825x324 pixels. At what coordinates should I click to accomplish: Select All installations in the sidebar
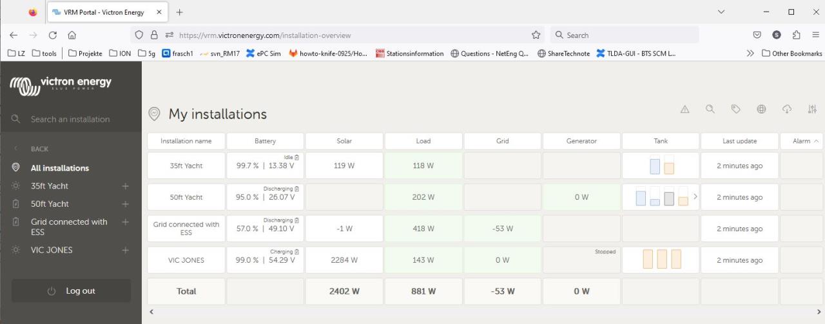point(60,168)
